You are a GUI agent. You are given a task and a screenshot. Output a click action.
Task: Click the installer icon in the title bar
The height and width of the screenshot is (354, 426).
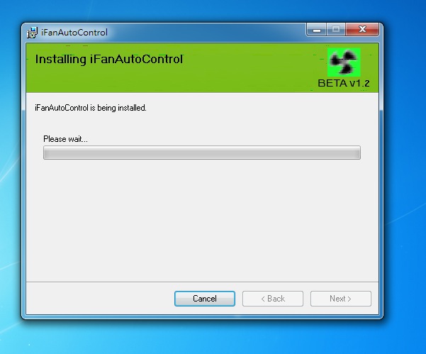[32, 33]
